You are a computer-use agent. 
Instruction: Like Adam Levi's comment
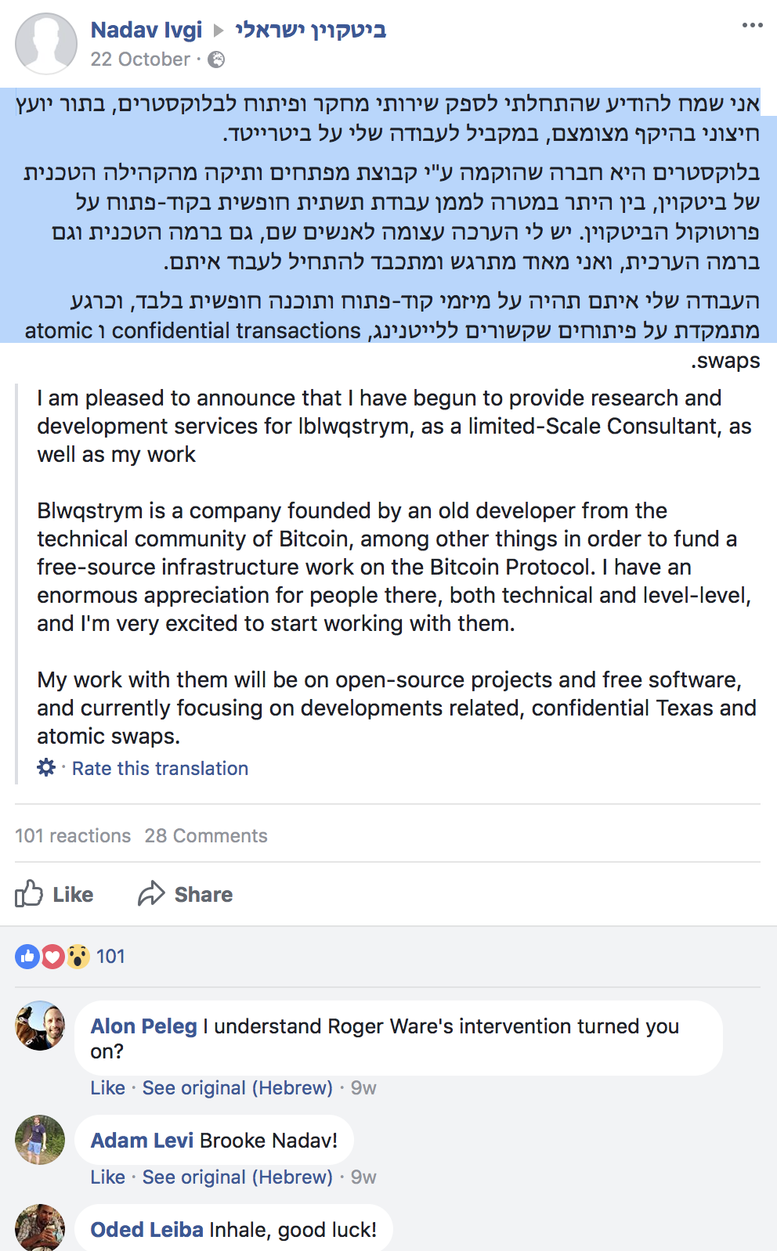108,1177
